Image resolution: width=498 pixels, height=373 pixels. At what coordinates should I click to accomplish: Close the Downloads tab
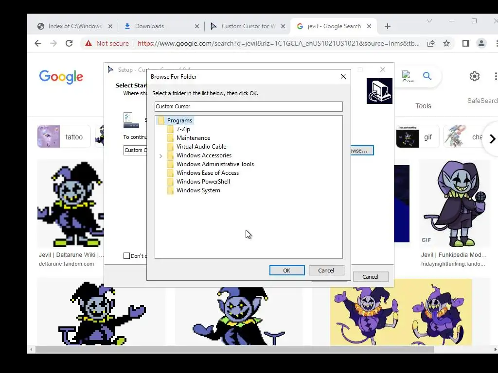197,26
